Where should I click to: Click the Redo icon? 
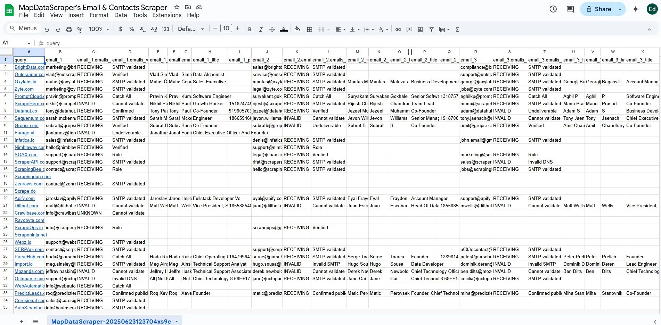coord(58,30)
